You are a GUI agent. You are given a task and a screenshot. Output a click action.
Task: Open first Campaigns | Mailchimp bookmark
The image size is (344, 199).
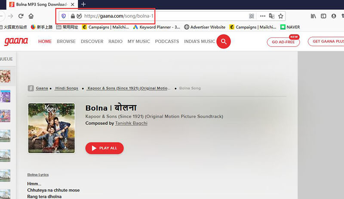[x=105, y=27]
